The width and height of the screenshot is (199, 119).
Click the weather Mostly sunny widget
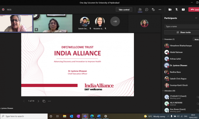pyautogui.click(x=155, y=116)
